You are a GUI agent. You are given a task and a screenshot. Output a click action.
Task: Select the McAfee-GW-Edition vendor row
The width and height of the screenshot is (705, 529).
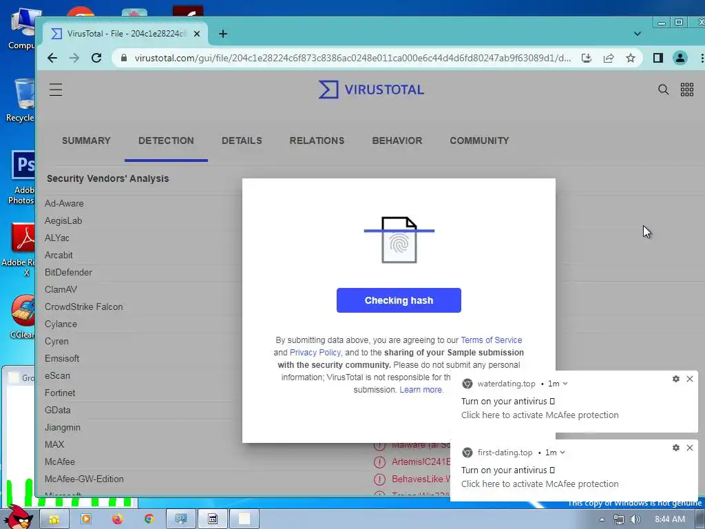tap(84, 479)
